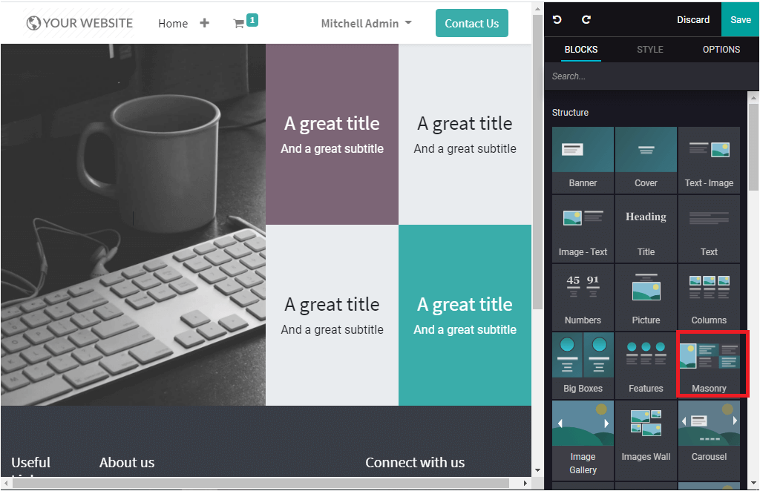
Task: Click the blocks panel scrollbar thumb
Action: tap(753, 147)
